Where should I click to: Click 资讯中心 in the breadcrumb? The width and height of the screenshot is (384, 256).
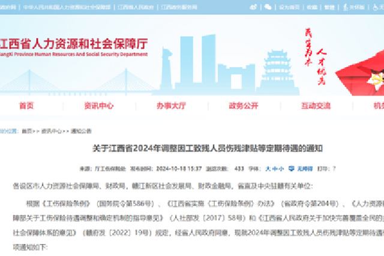(x=52, y=131)
